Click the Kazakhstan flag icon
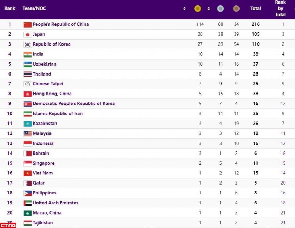Screen dimensions: 295x228 click(28, 124)
